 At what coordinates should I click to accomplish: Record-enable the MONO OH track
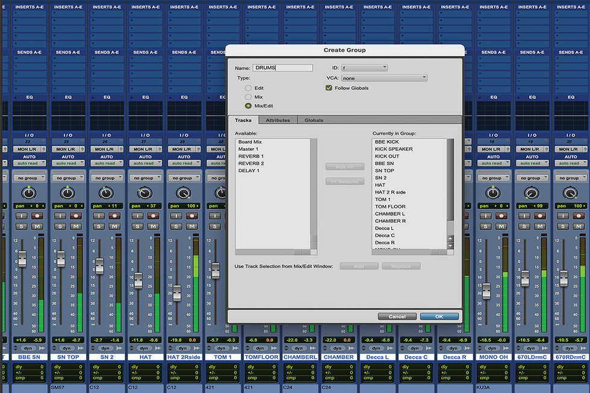coord(501,216)
